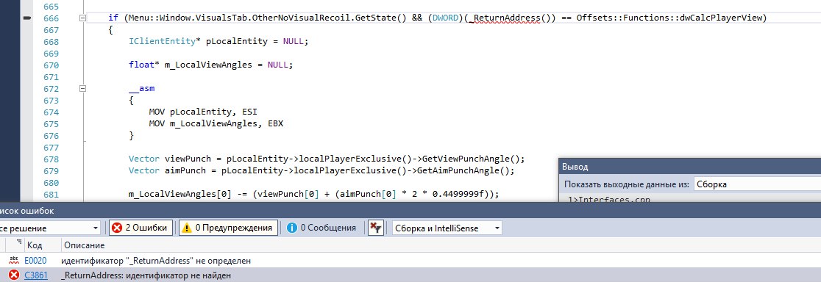Image resolution: width=821 pixels, height=307 pixels.
Task: Click 'MOV m_LocalViewAngles, EBX' on line 675
Action: (216, 124)
